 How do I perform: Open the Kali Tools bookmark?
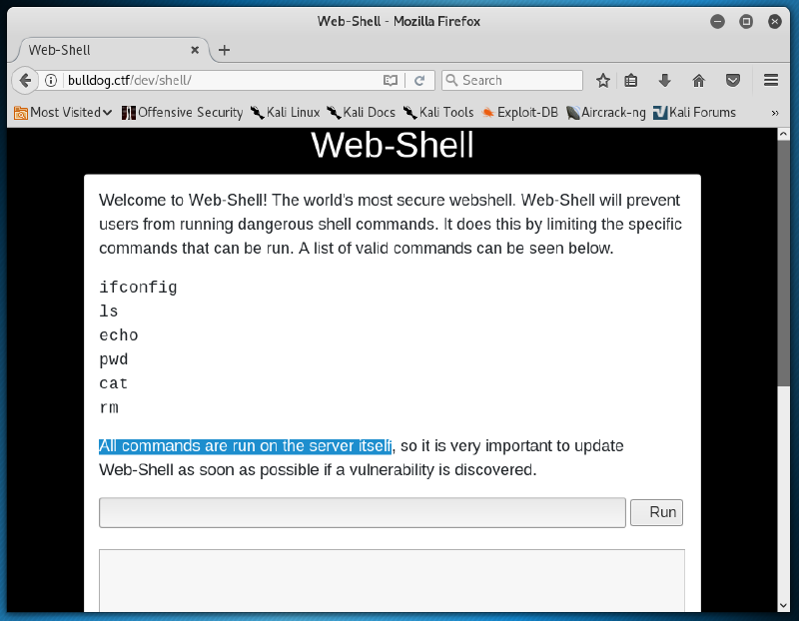tap(438, 113)
